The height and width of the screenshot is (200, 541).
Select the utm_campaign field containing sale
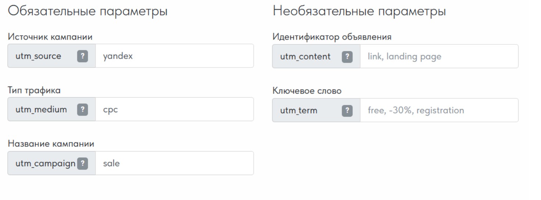coord(174,163)
